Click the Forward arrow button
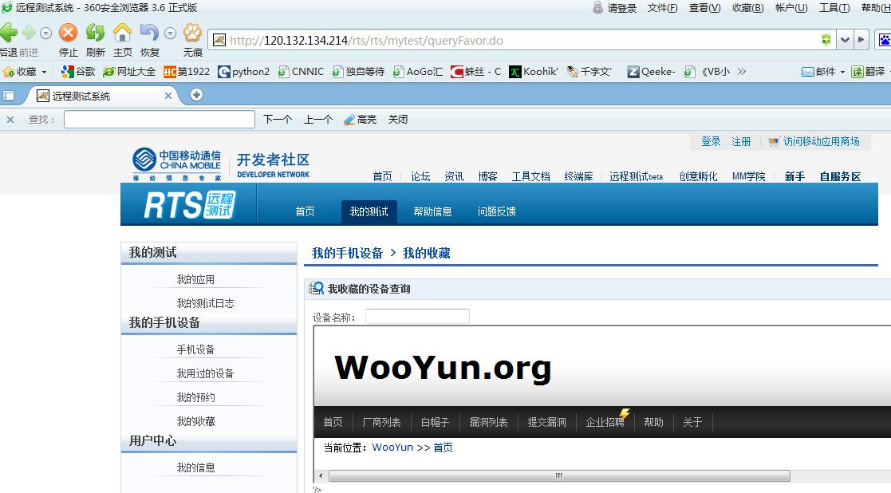This screenshot has width=891, height=493. point(29,33)
